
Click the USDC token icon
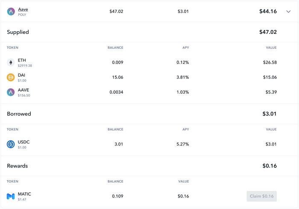coord(11,144)
